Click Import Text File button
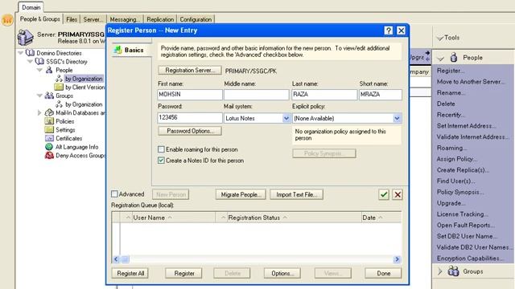The image size is (515, 289). click(x=297, y=194)
